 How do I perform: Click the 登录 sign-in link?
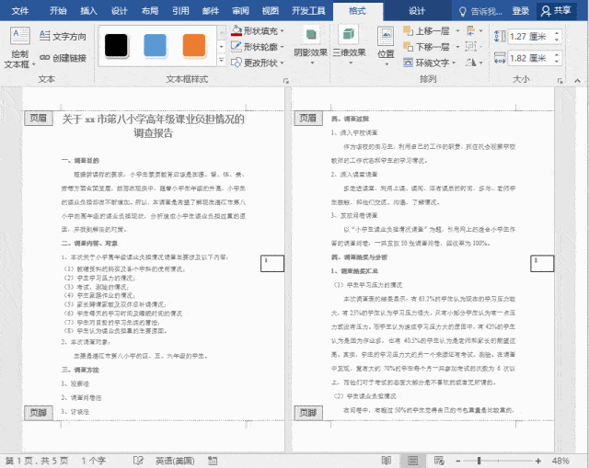[520, 11]
